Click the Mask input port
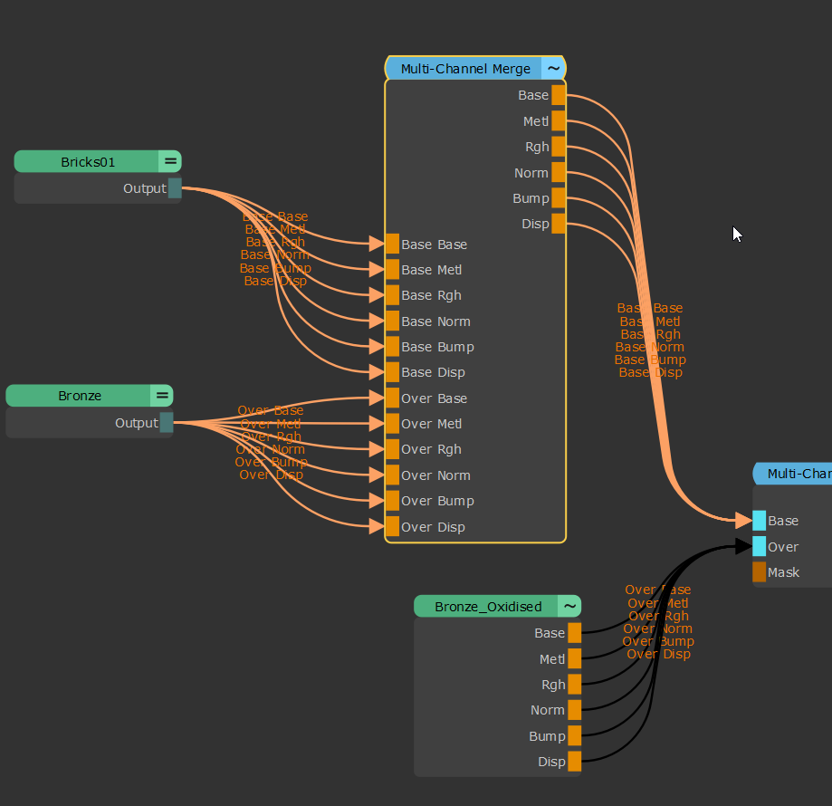 point(759,572)
